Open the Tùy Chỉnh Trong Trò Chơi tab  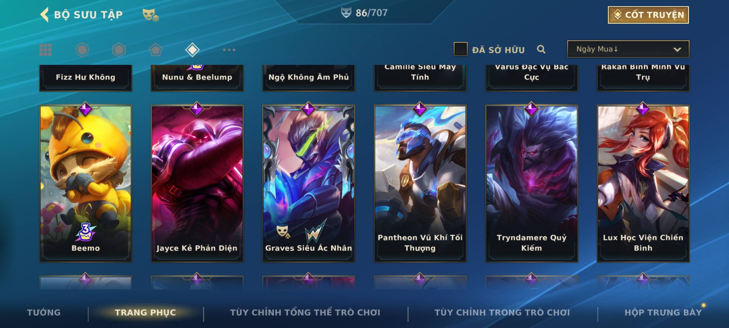click(502, 313)
